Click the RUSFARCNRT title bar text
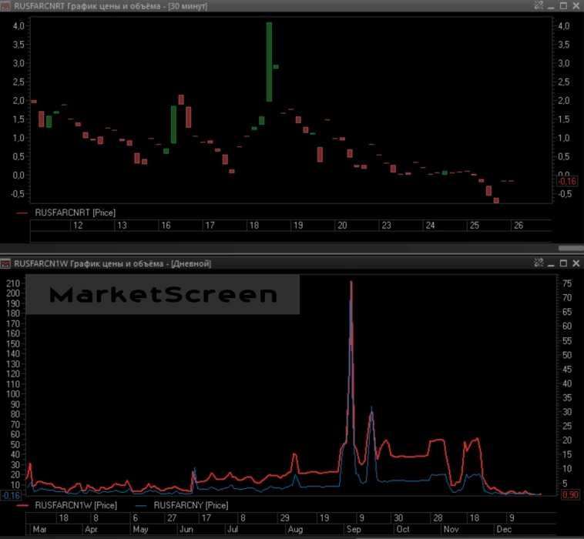Screen dimensions: 584x539 coord(110,6)
